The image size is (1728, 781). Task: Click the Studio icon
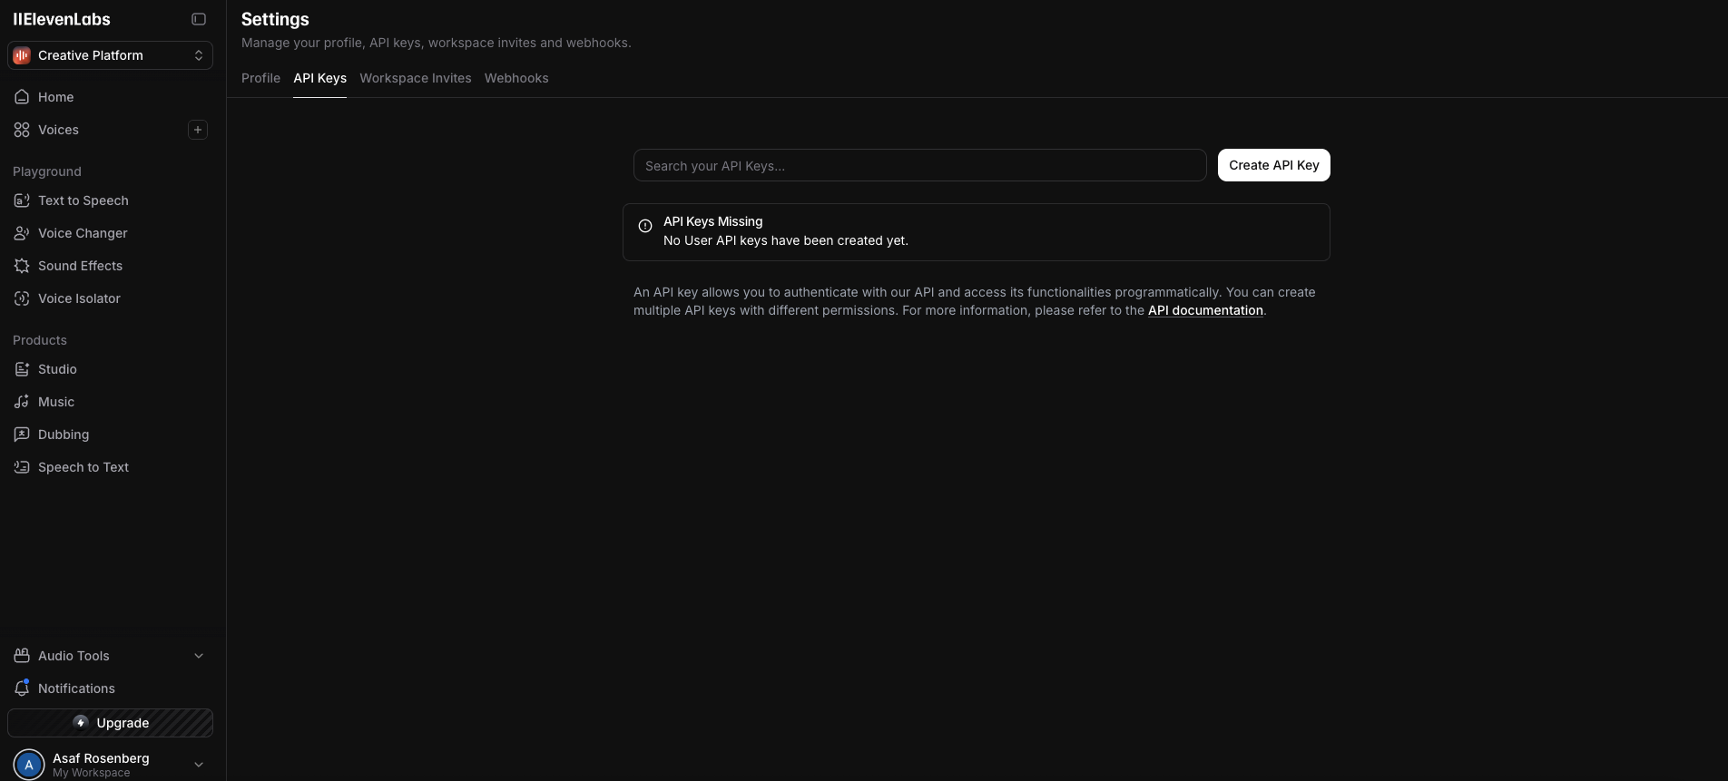(22, 369)
